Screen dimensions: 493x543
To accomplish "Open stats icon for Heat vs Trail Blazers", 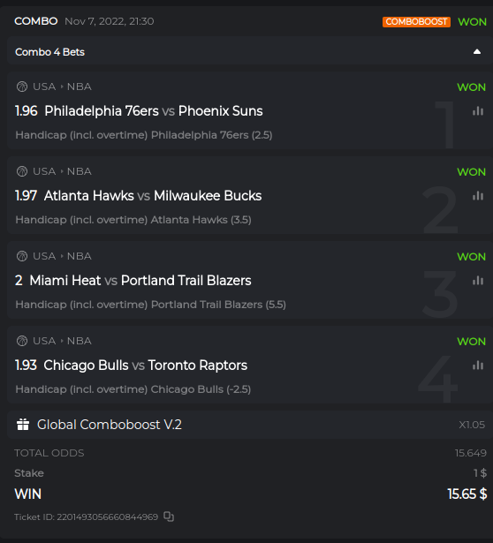I will [478, 281].
